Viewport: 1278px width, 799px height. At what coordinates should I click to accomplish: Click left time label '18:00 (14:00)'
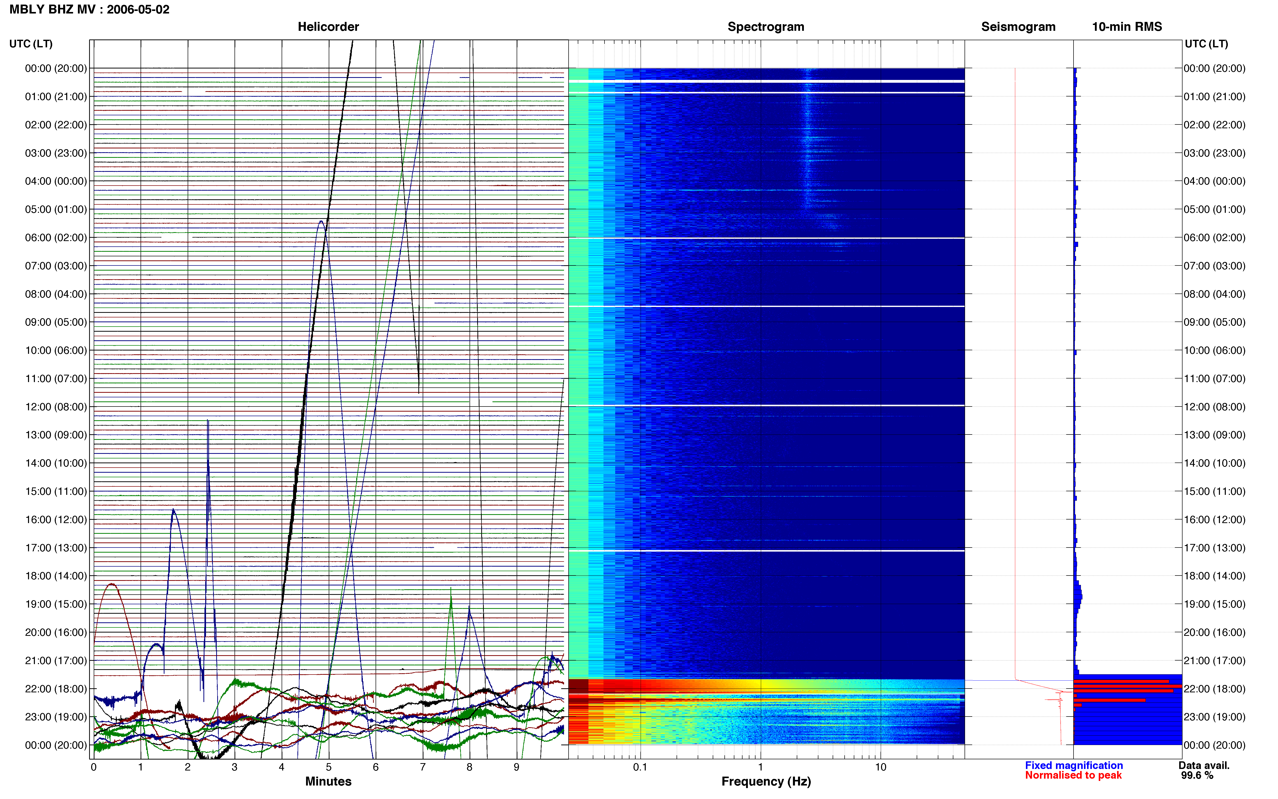[56, 576]
